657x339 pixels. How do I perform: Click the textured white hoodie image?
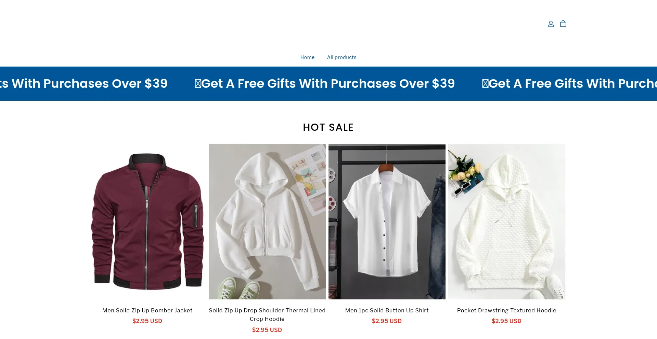[x=507, y=221]
